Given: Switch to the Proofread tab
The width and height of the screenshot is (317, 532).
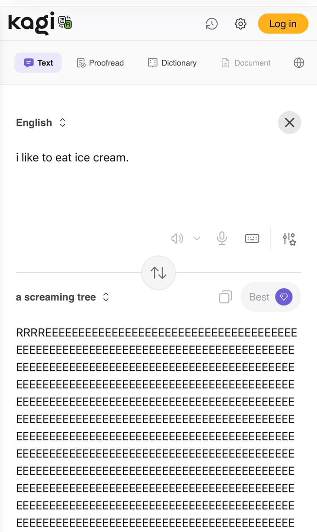Looking at the screenshot, I should point(100,63).
